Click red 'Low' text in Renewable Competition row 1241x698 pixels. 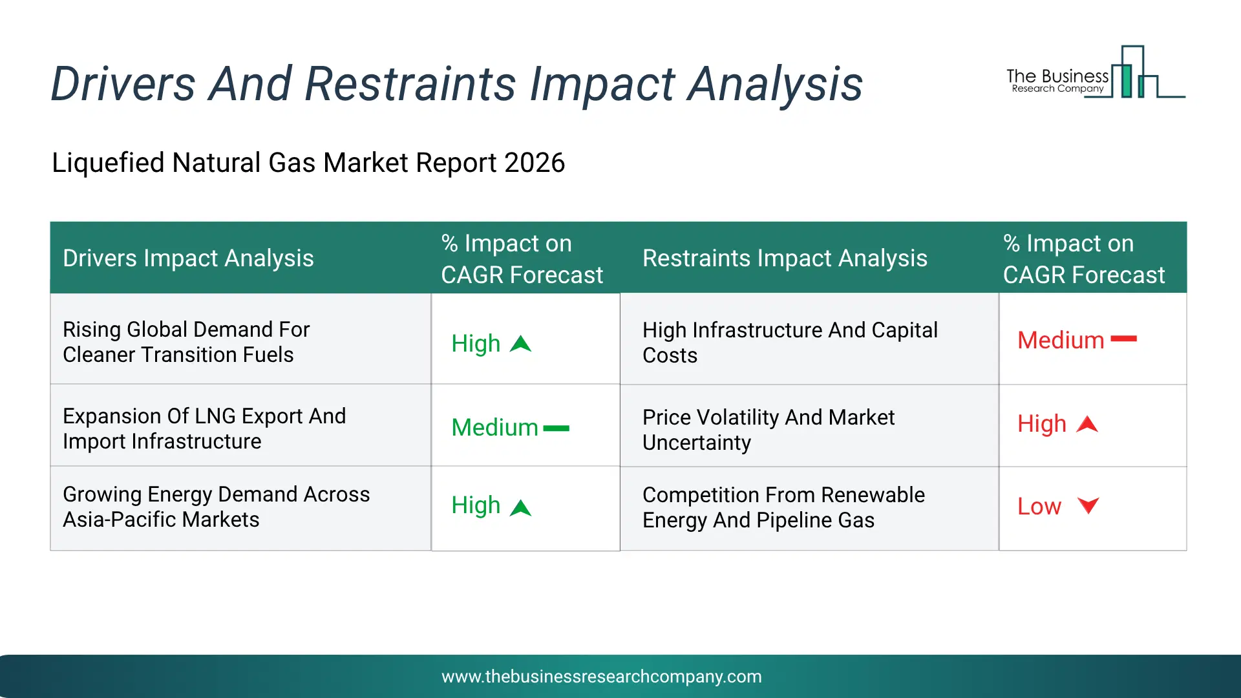coord(1039,506)
